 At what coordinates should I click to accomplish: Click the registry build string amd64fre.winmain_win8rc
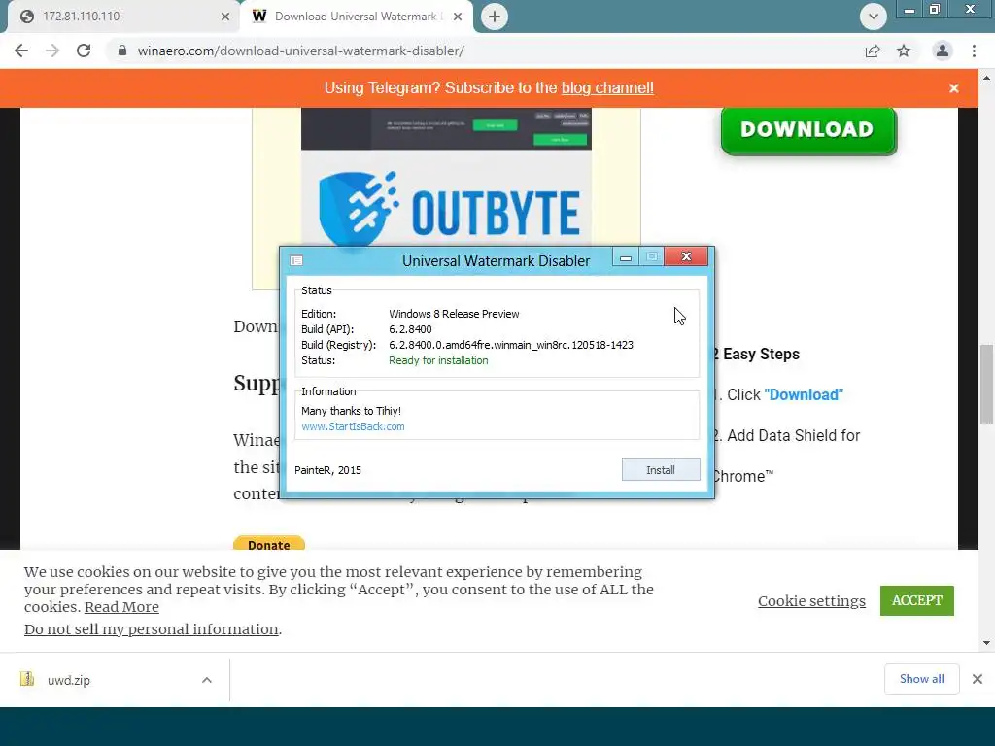point(511,345)
